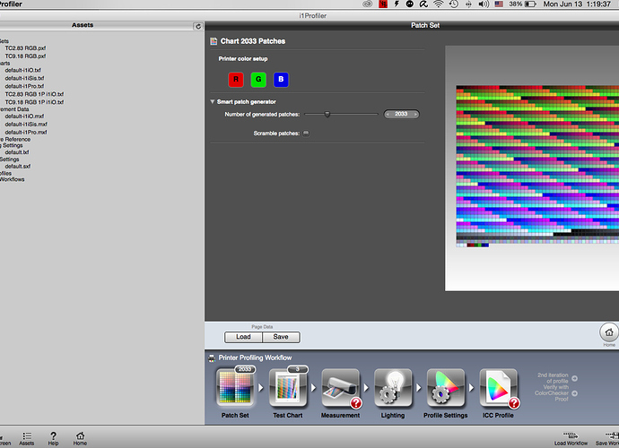Open the Profile Settings workflow step

coord(445,387)
